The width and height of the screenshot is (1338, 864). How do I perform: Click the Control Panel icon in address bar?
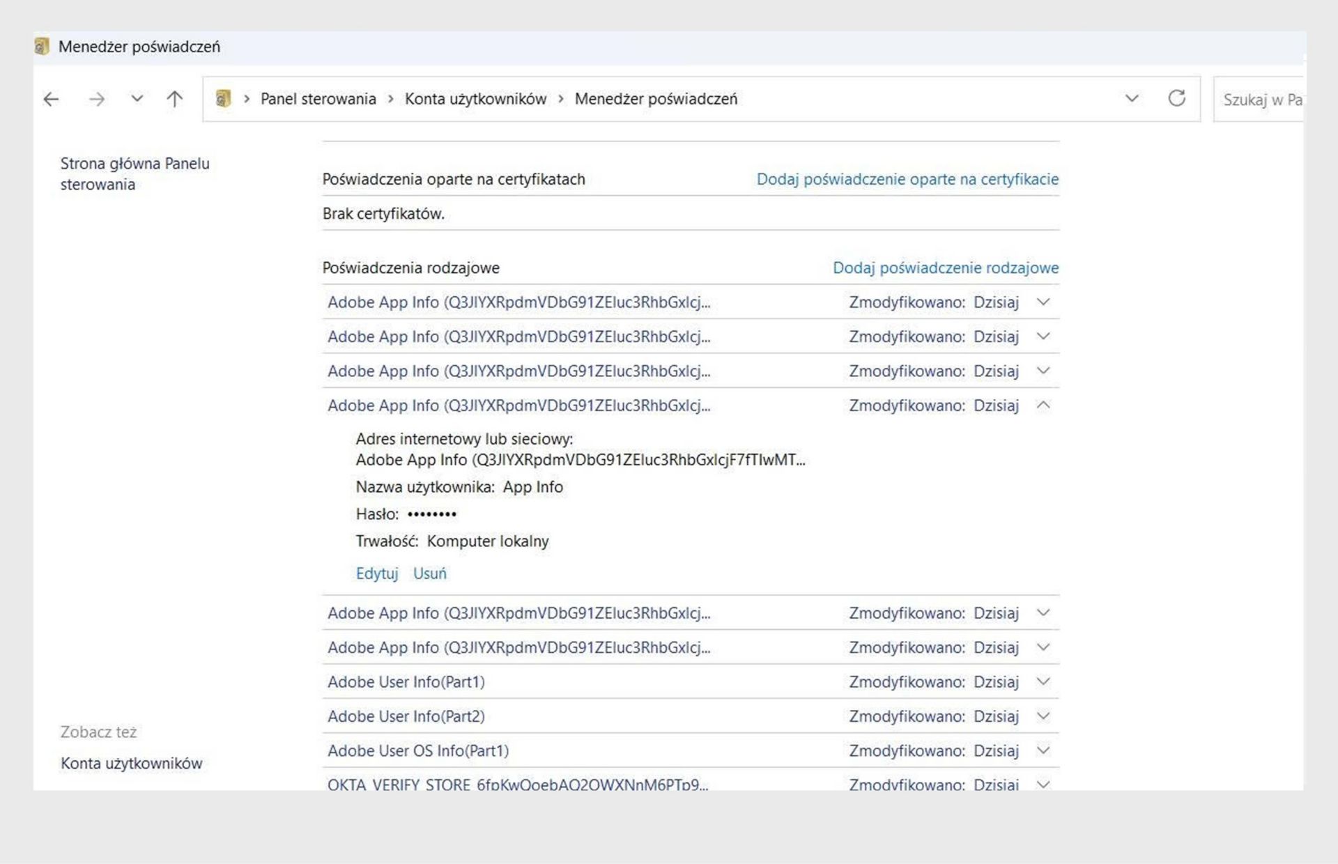(223, 99)
